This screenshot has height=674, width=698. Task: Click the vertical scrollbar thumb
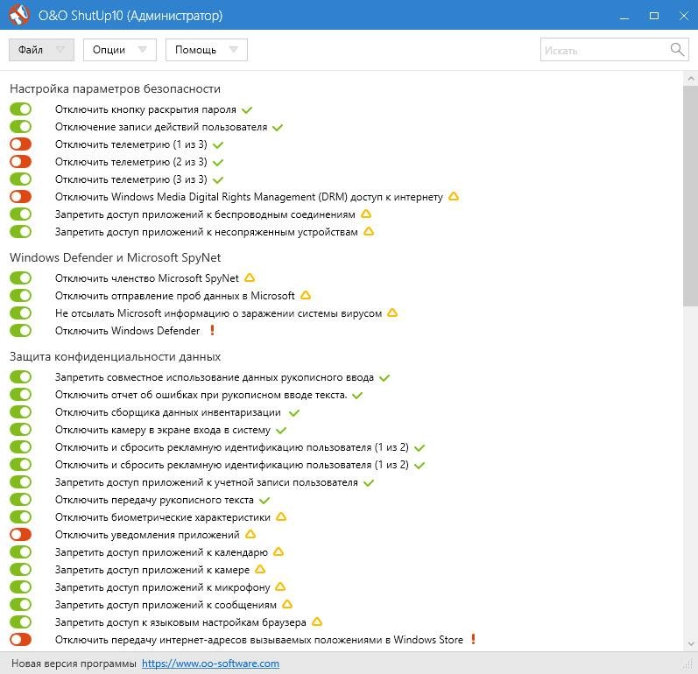click(x=690, y=196)
